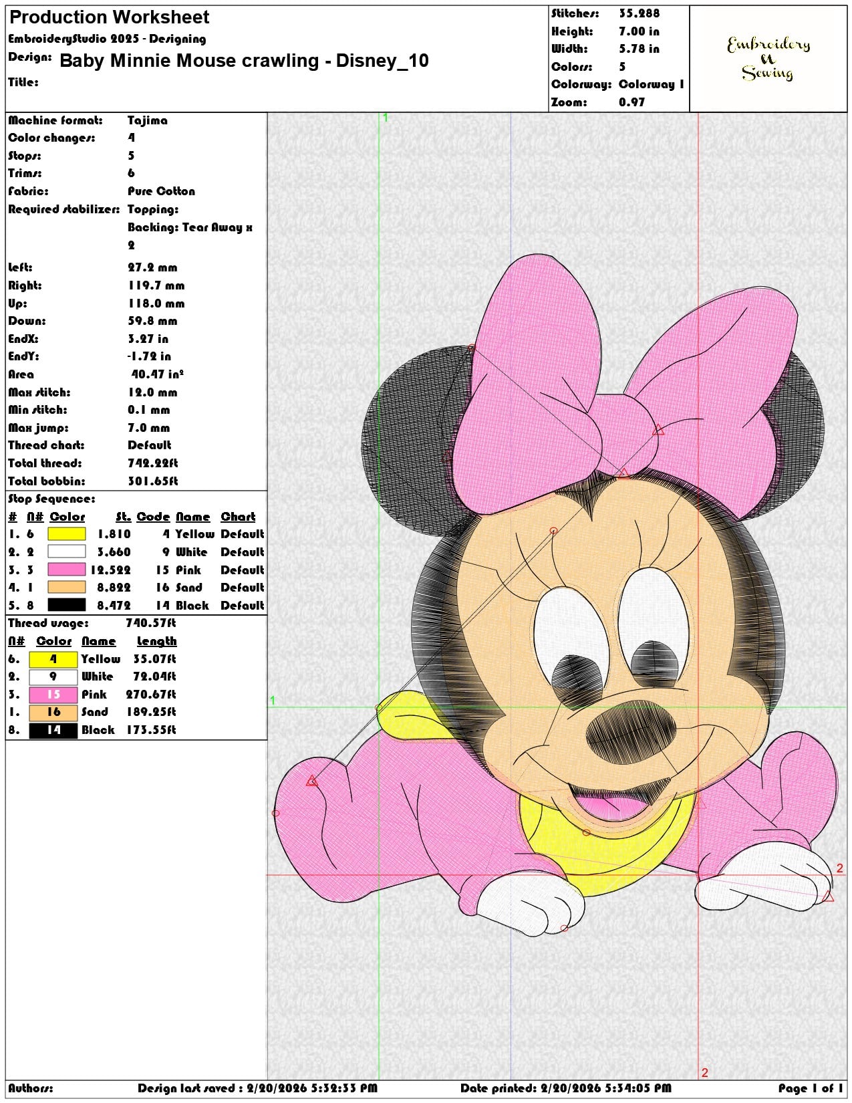Click the yellow swatch in Stop Sequence row 1

(x=66, y=534)
